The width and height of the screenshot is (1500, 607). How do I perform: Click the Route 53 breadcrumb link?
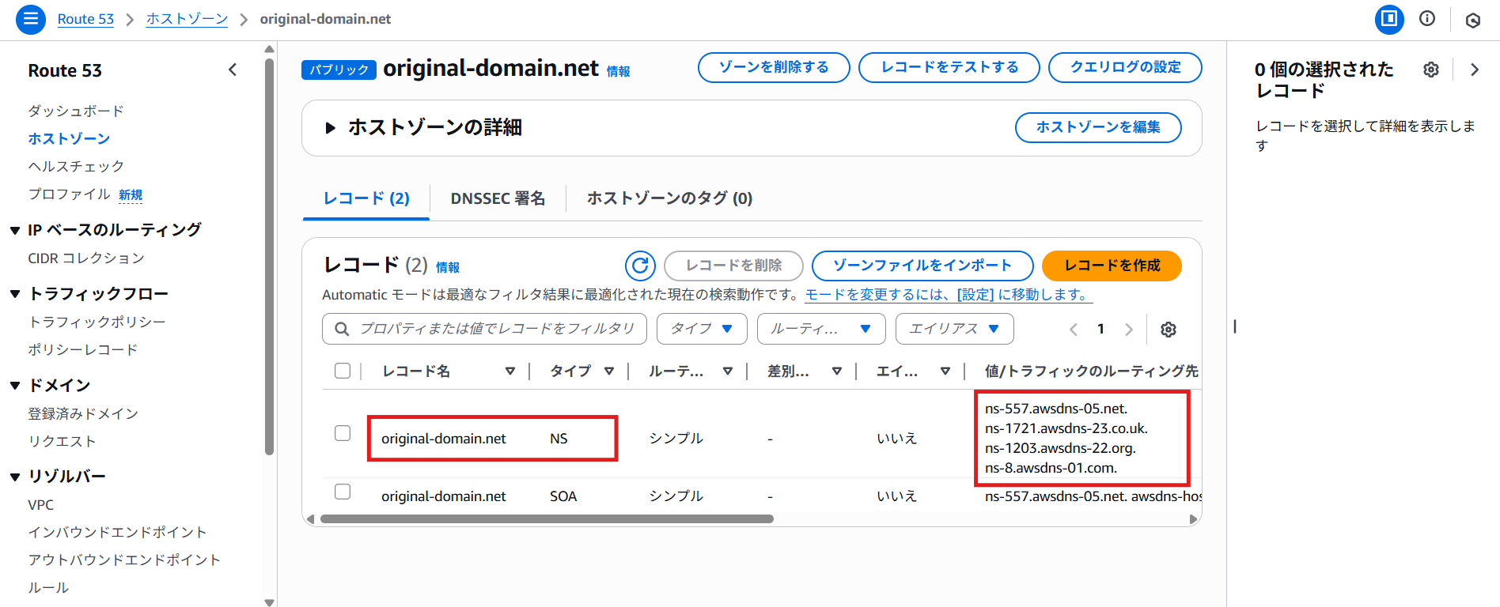tap(85, 19)
